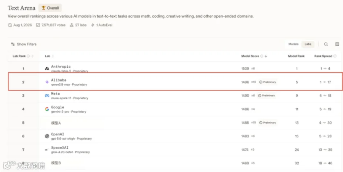The width and height of the screenshot is (343, 172).
Task: Click the claude-fable-5 model name
Action: pyautogui.click(x=61, y=71)
